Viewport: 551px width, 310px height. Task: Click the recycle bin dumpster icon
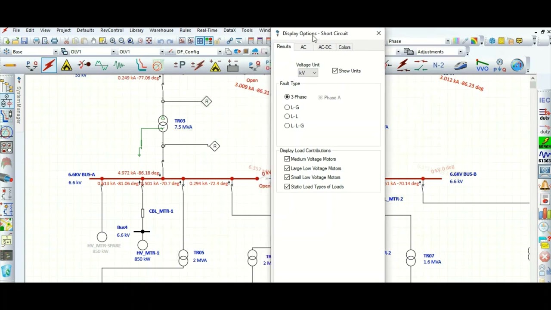coord(6,271)
